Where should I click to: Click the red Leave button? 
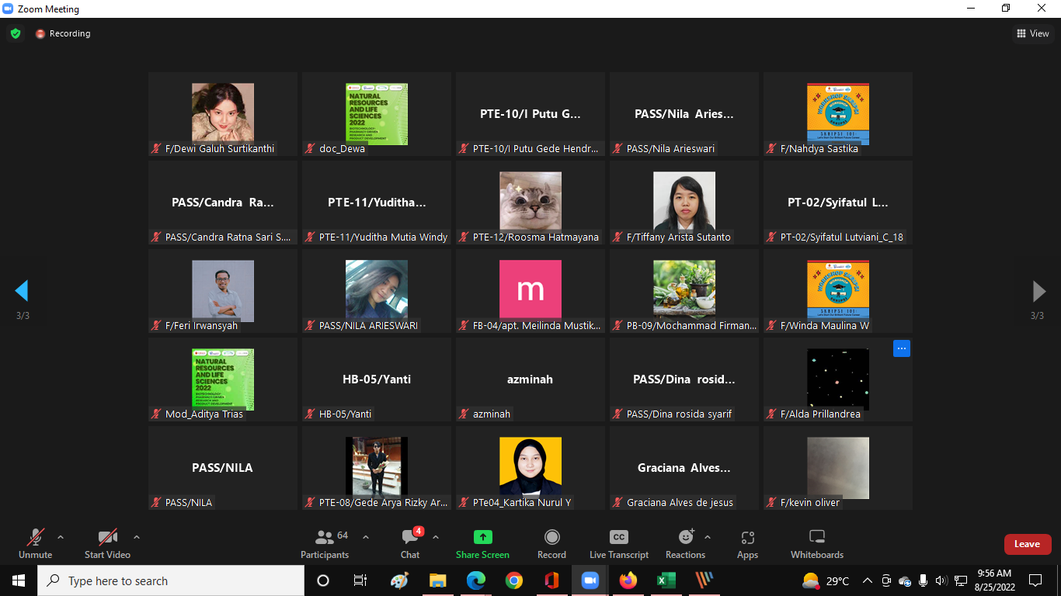click(x=1027, y=544)
